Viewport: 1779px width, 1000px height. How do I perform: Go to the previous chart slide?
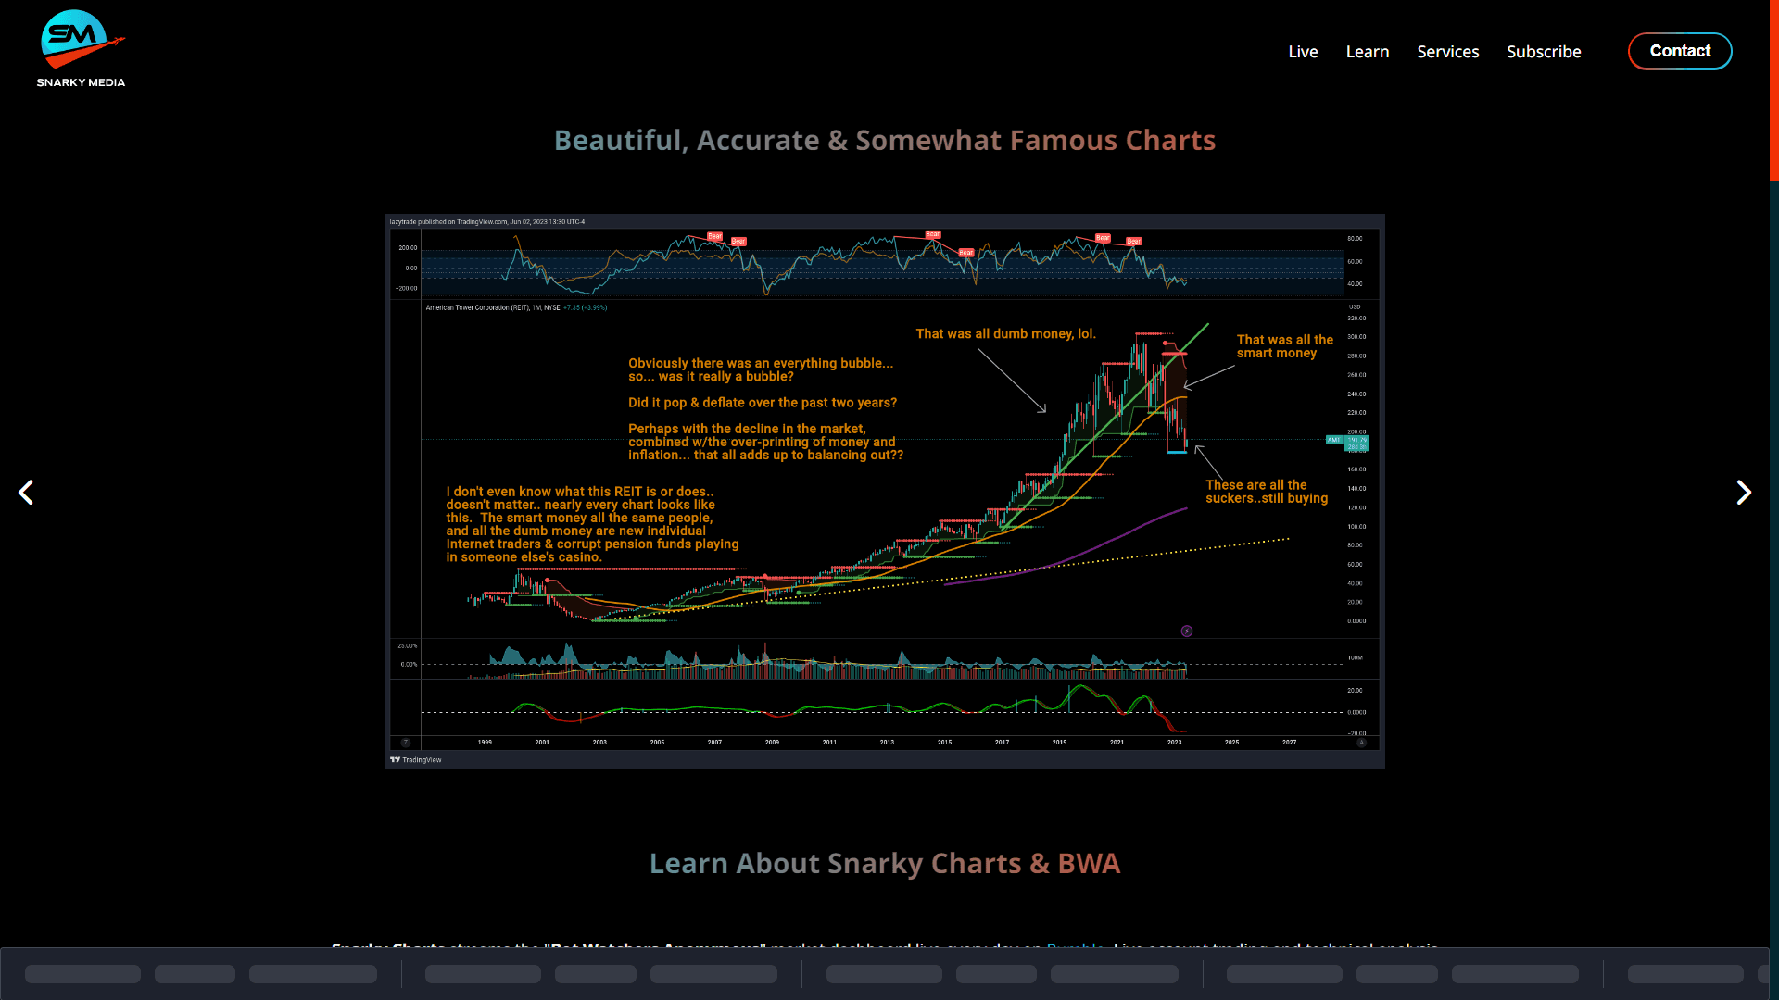click(26, 493)
